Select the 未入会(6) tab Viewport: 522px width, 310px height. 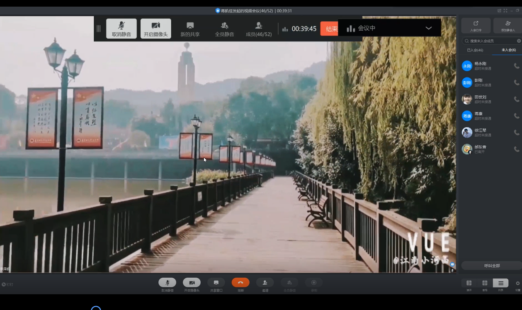pos(508,50)
